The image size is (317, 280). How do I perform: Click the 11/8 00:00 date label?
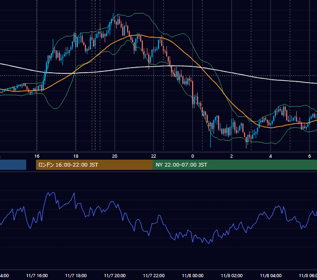pyautogui.click(x=193, y=275)
